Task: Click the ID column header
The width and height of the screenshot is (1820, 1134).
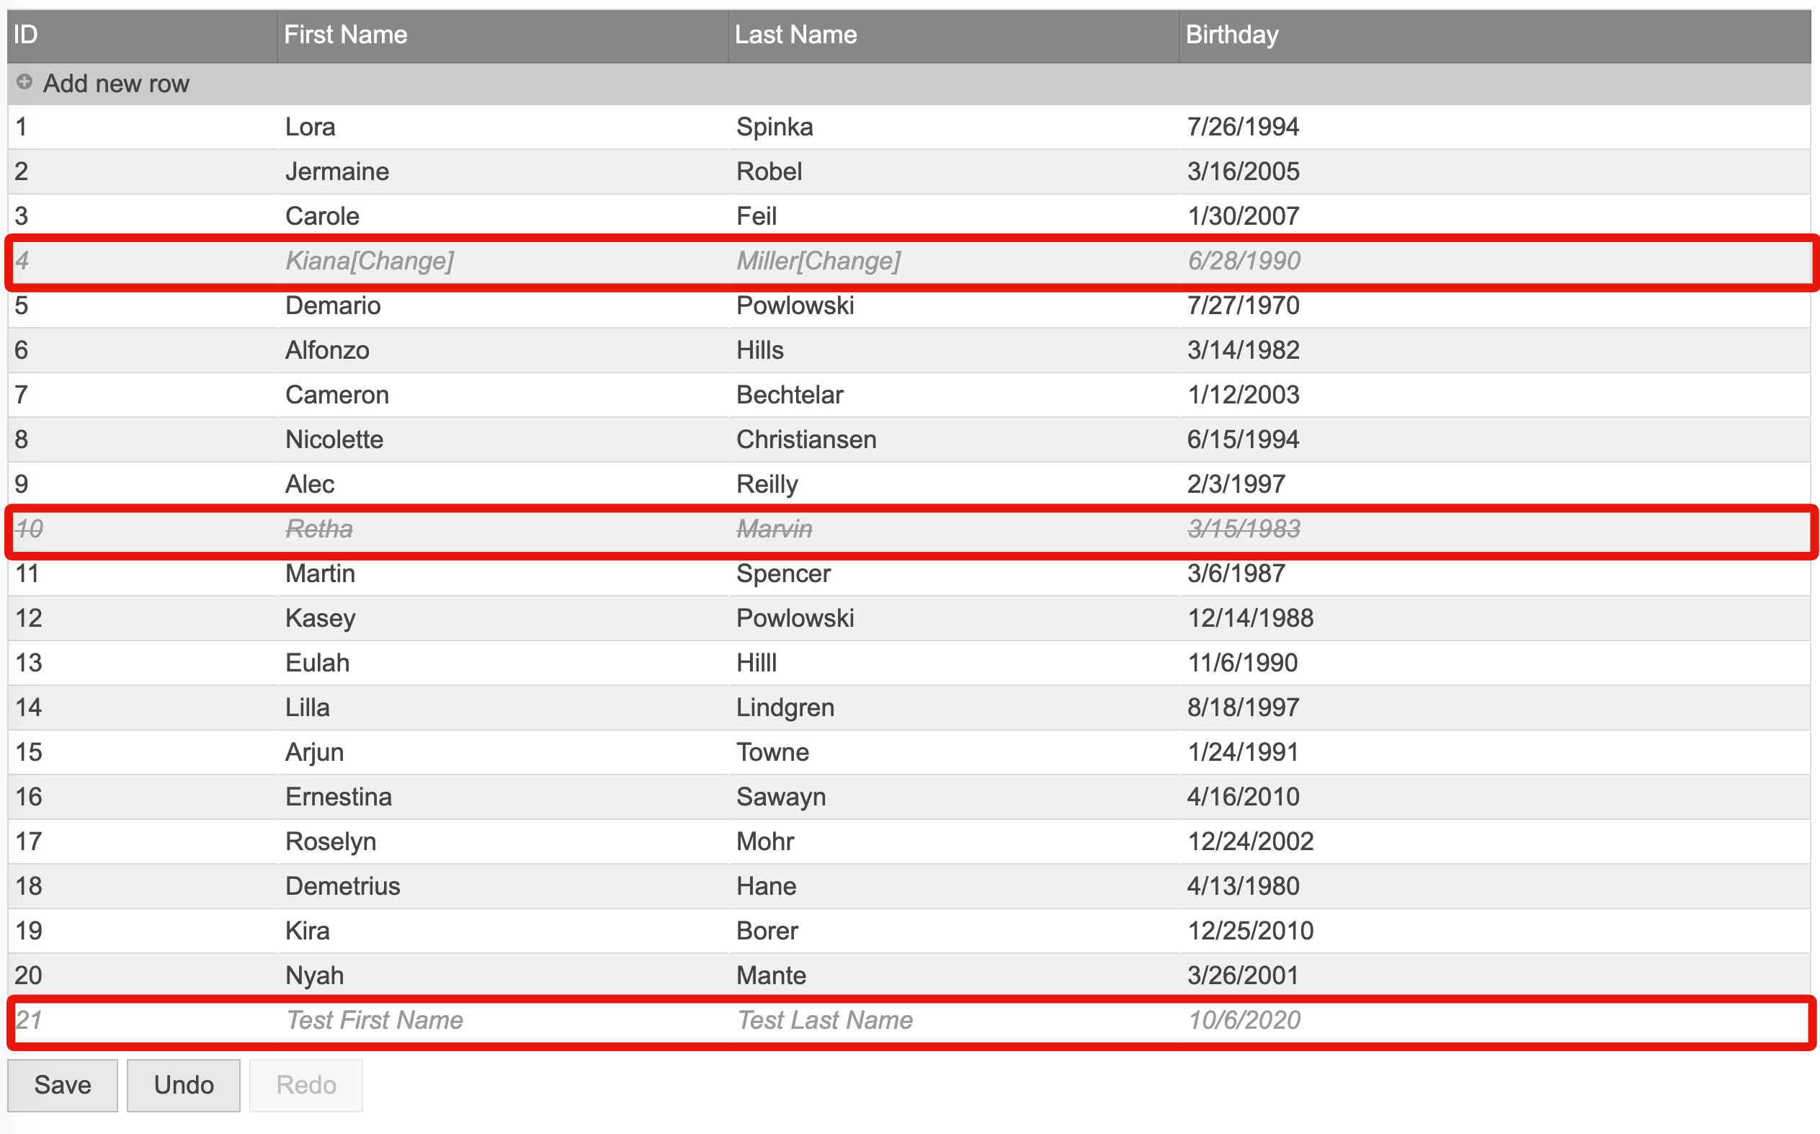Action: point(27,35)
